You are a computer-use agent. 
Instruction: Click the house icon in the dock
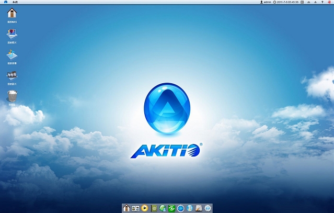tap(126, 208)
